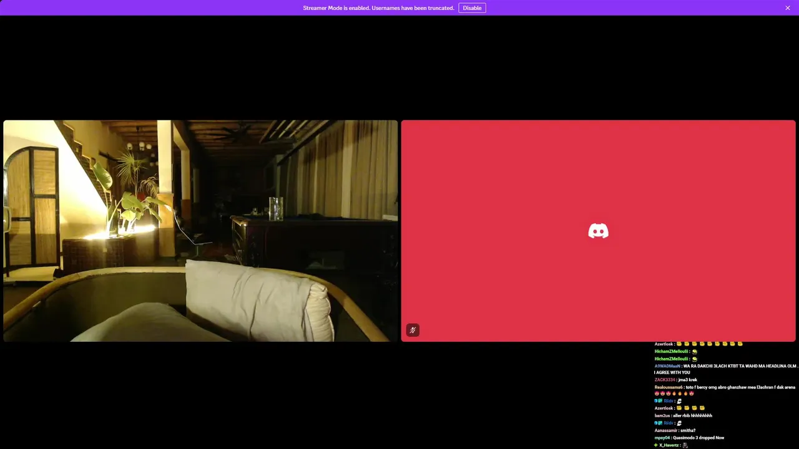Click the 'Quasimodo 3 dropped Now' message
The height and width of the screenshot is (449, 799).
tap(699, 438)
